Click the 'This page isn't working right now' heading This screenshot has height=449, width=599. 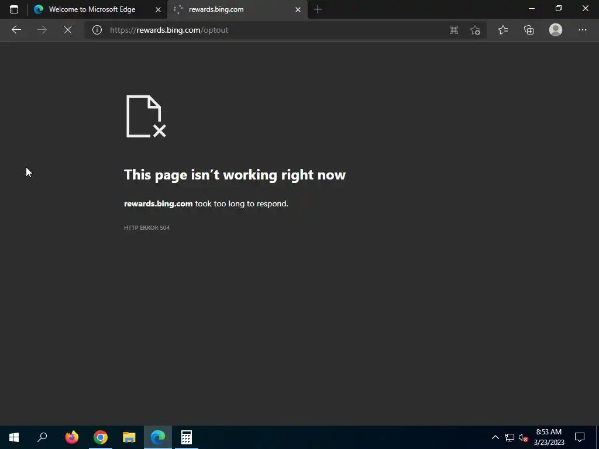(x=235, y=175)
